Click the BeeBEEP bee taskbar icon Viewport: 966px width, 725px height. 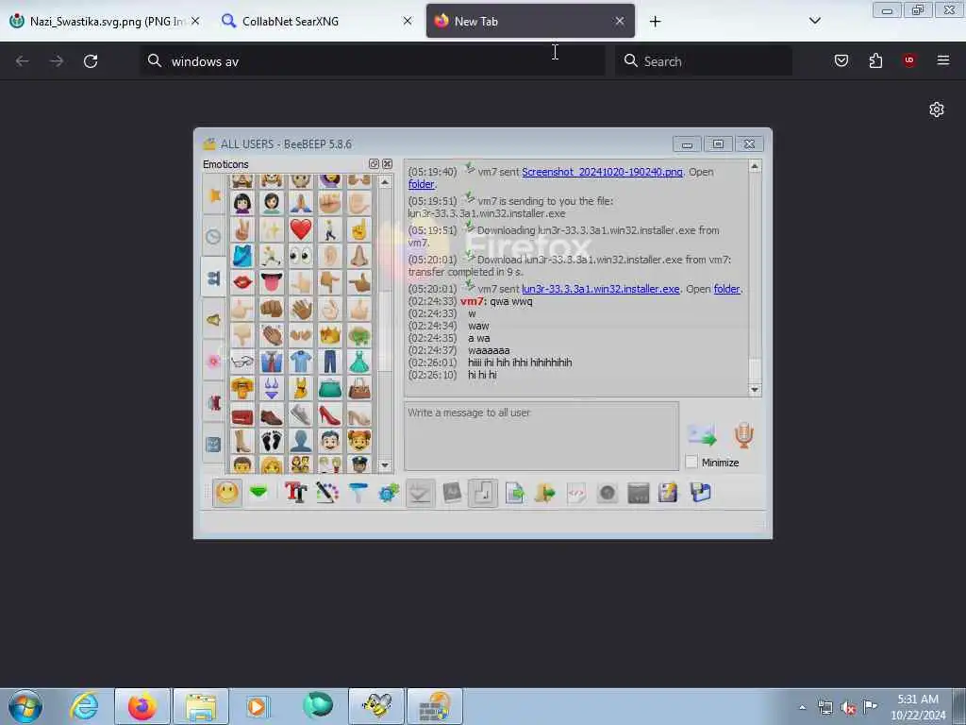tap(376, 706)
